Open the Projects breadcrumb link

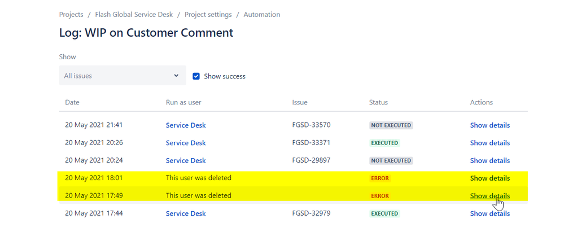[71, 15]
